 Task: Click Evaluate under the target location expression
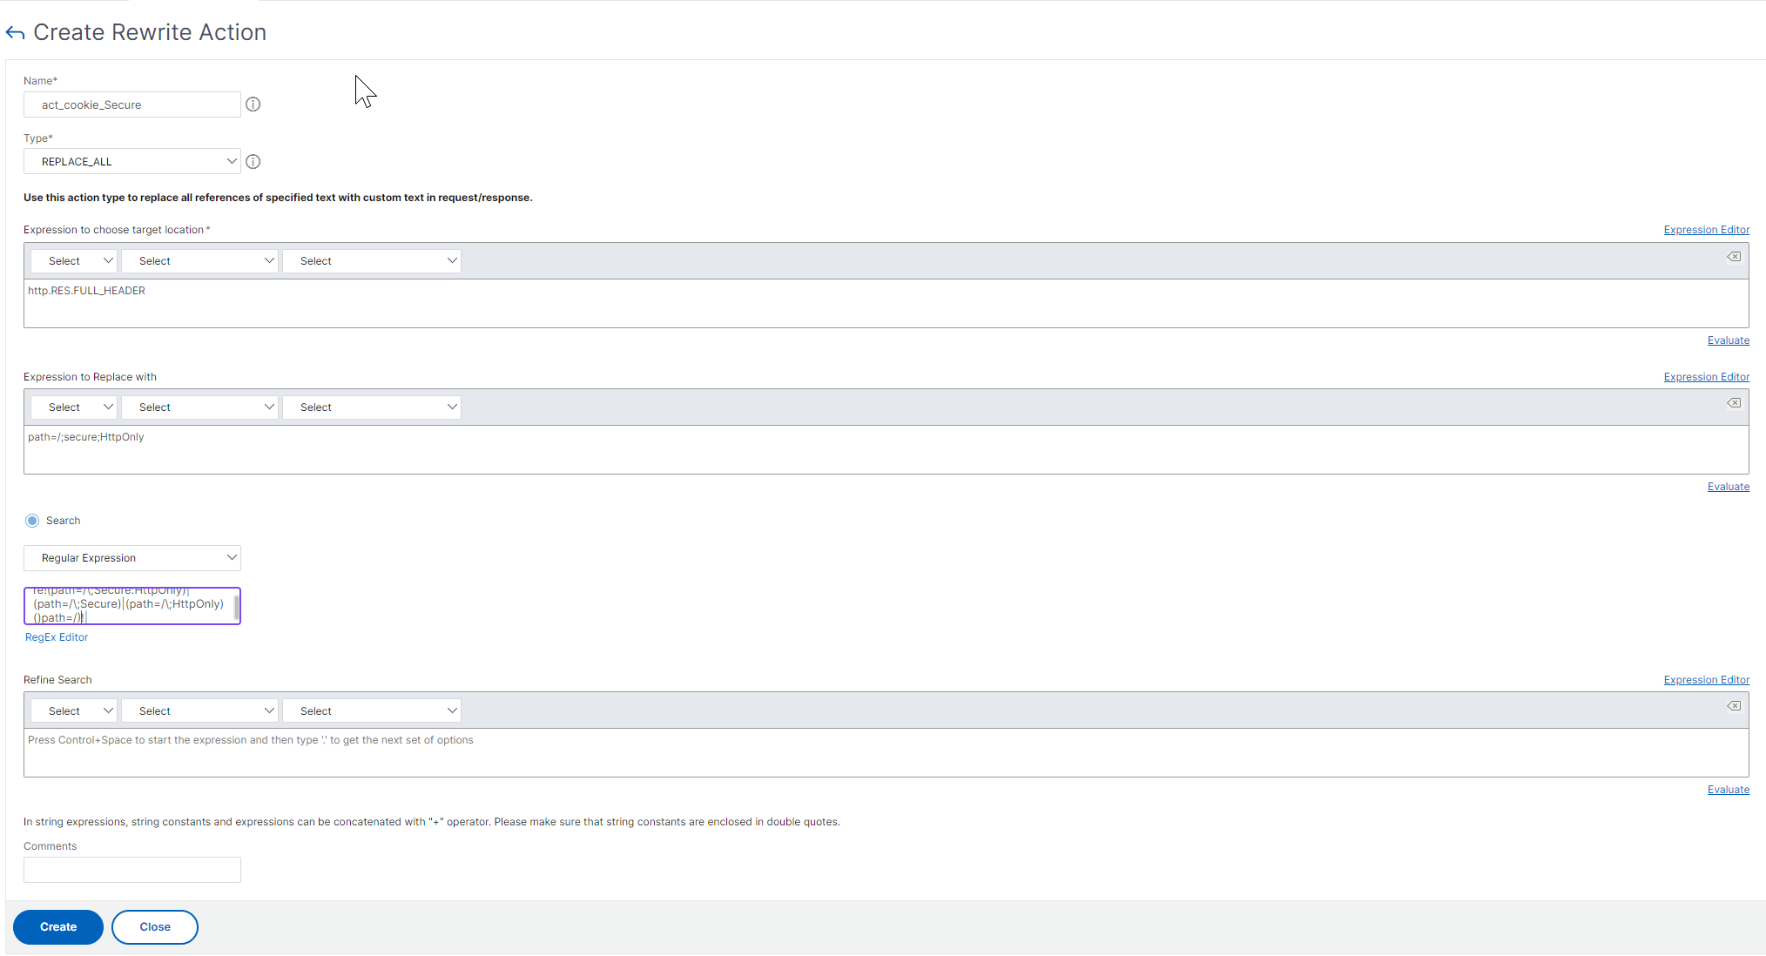pyautogui.click(x=1728, y=340)
